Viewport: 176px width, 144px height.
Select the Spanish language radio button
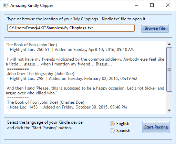(x=112, y=131)
